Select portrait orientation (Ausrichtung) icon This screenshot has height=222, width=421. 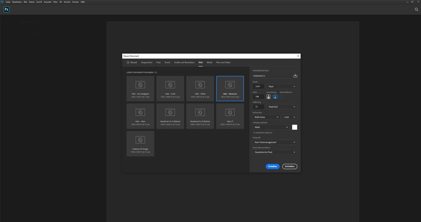point(268,97)
